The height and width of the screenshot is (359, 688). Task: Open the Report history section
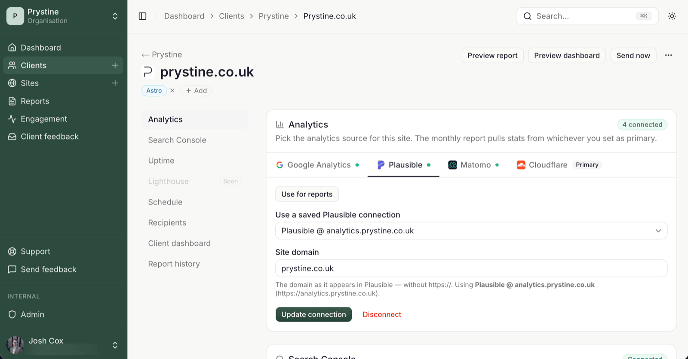195,264
